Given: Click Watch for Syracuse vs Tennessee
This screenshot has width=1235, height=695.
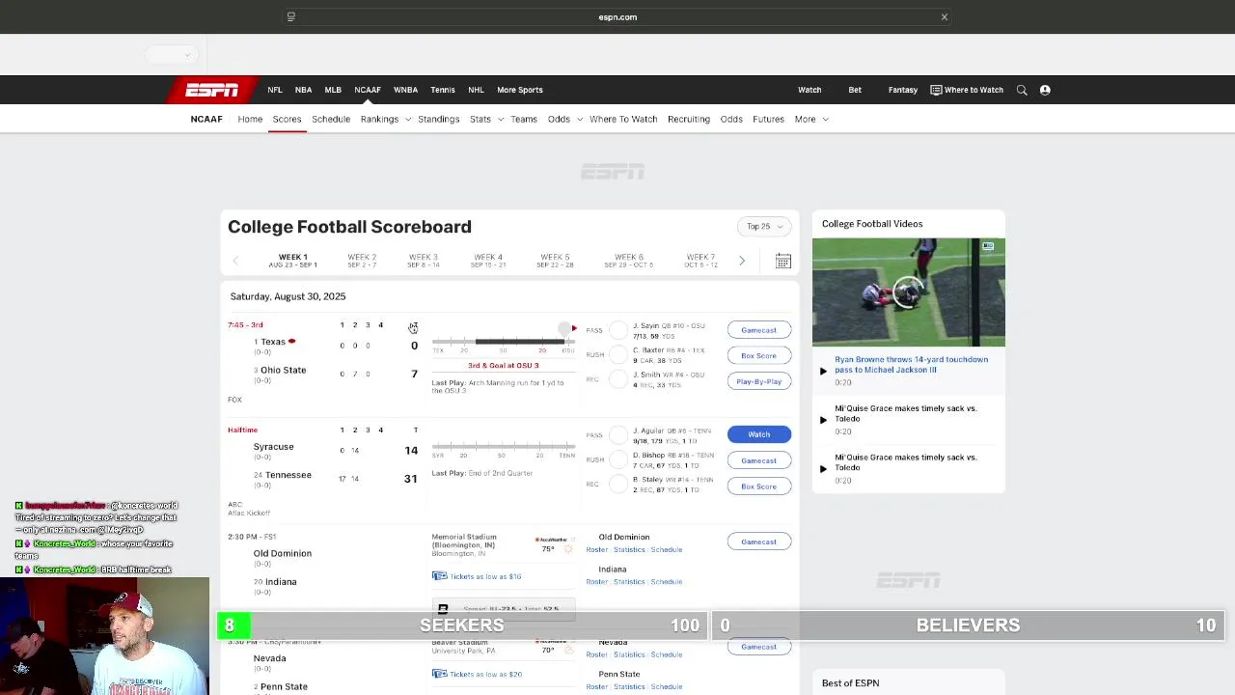Looking at the screenshot, I should pyautogui.click(x=758, y=434).
